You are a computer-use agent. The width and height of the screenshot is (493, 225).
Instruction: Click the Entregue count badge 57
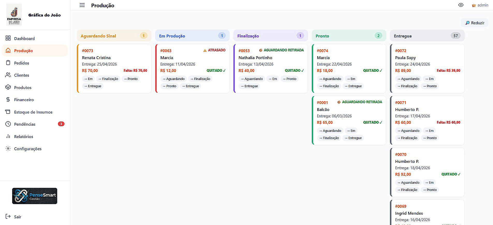455,36
